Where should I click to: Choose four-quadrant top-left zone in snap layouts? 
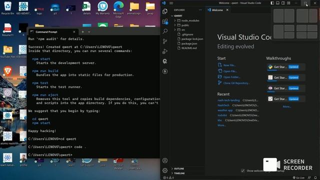301,28
